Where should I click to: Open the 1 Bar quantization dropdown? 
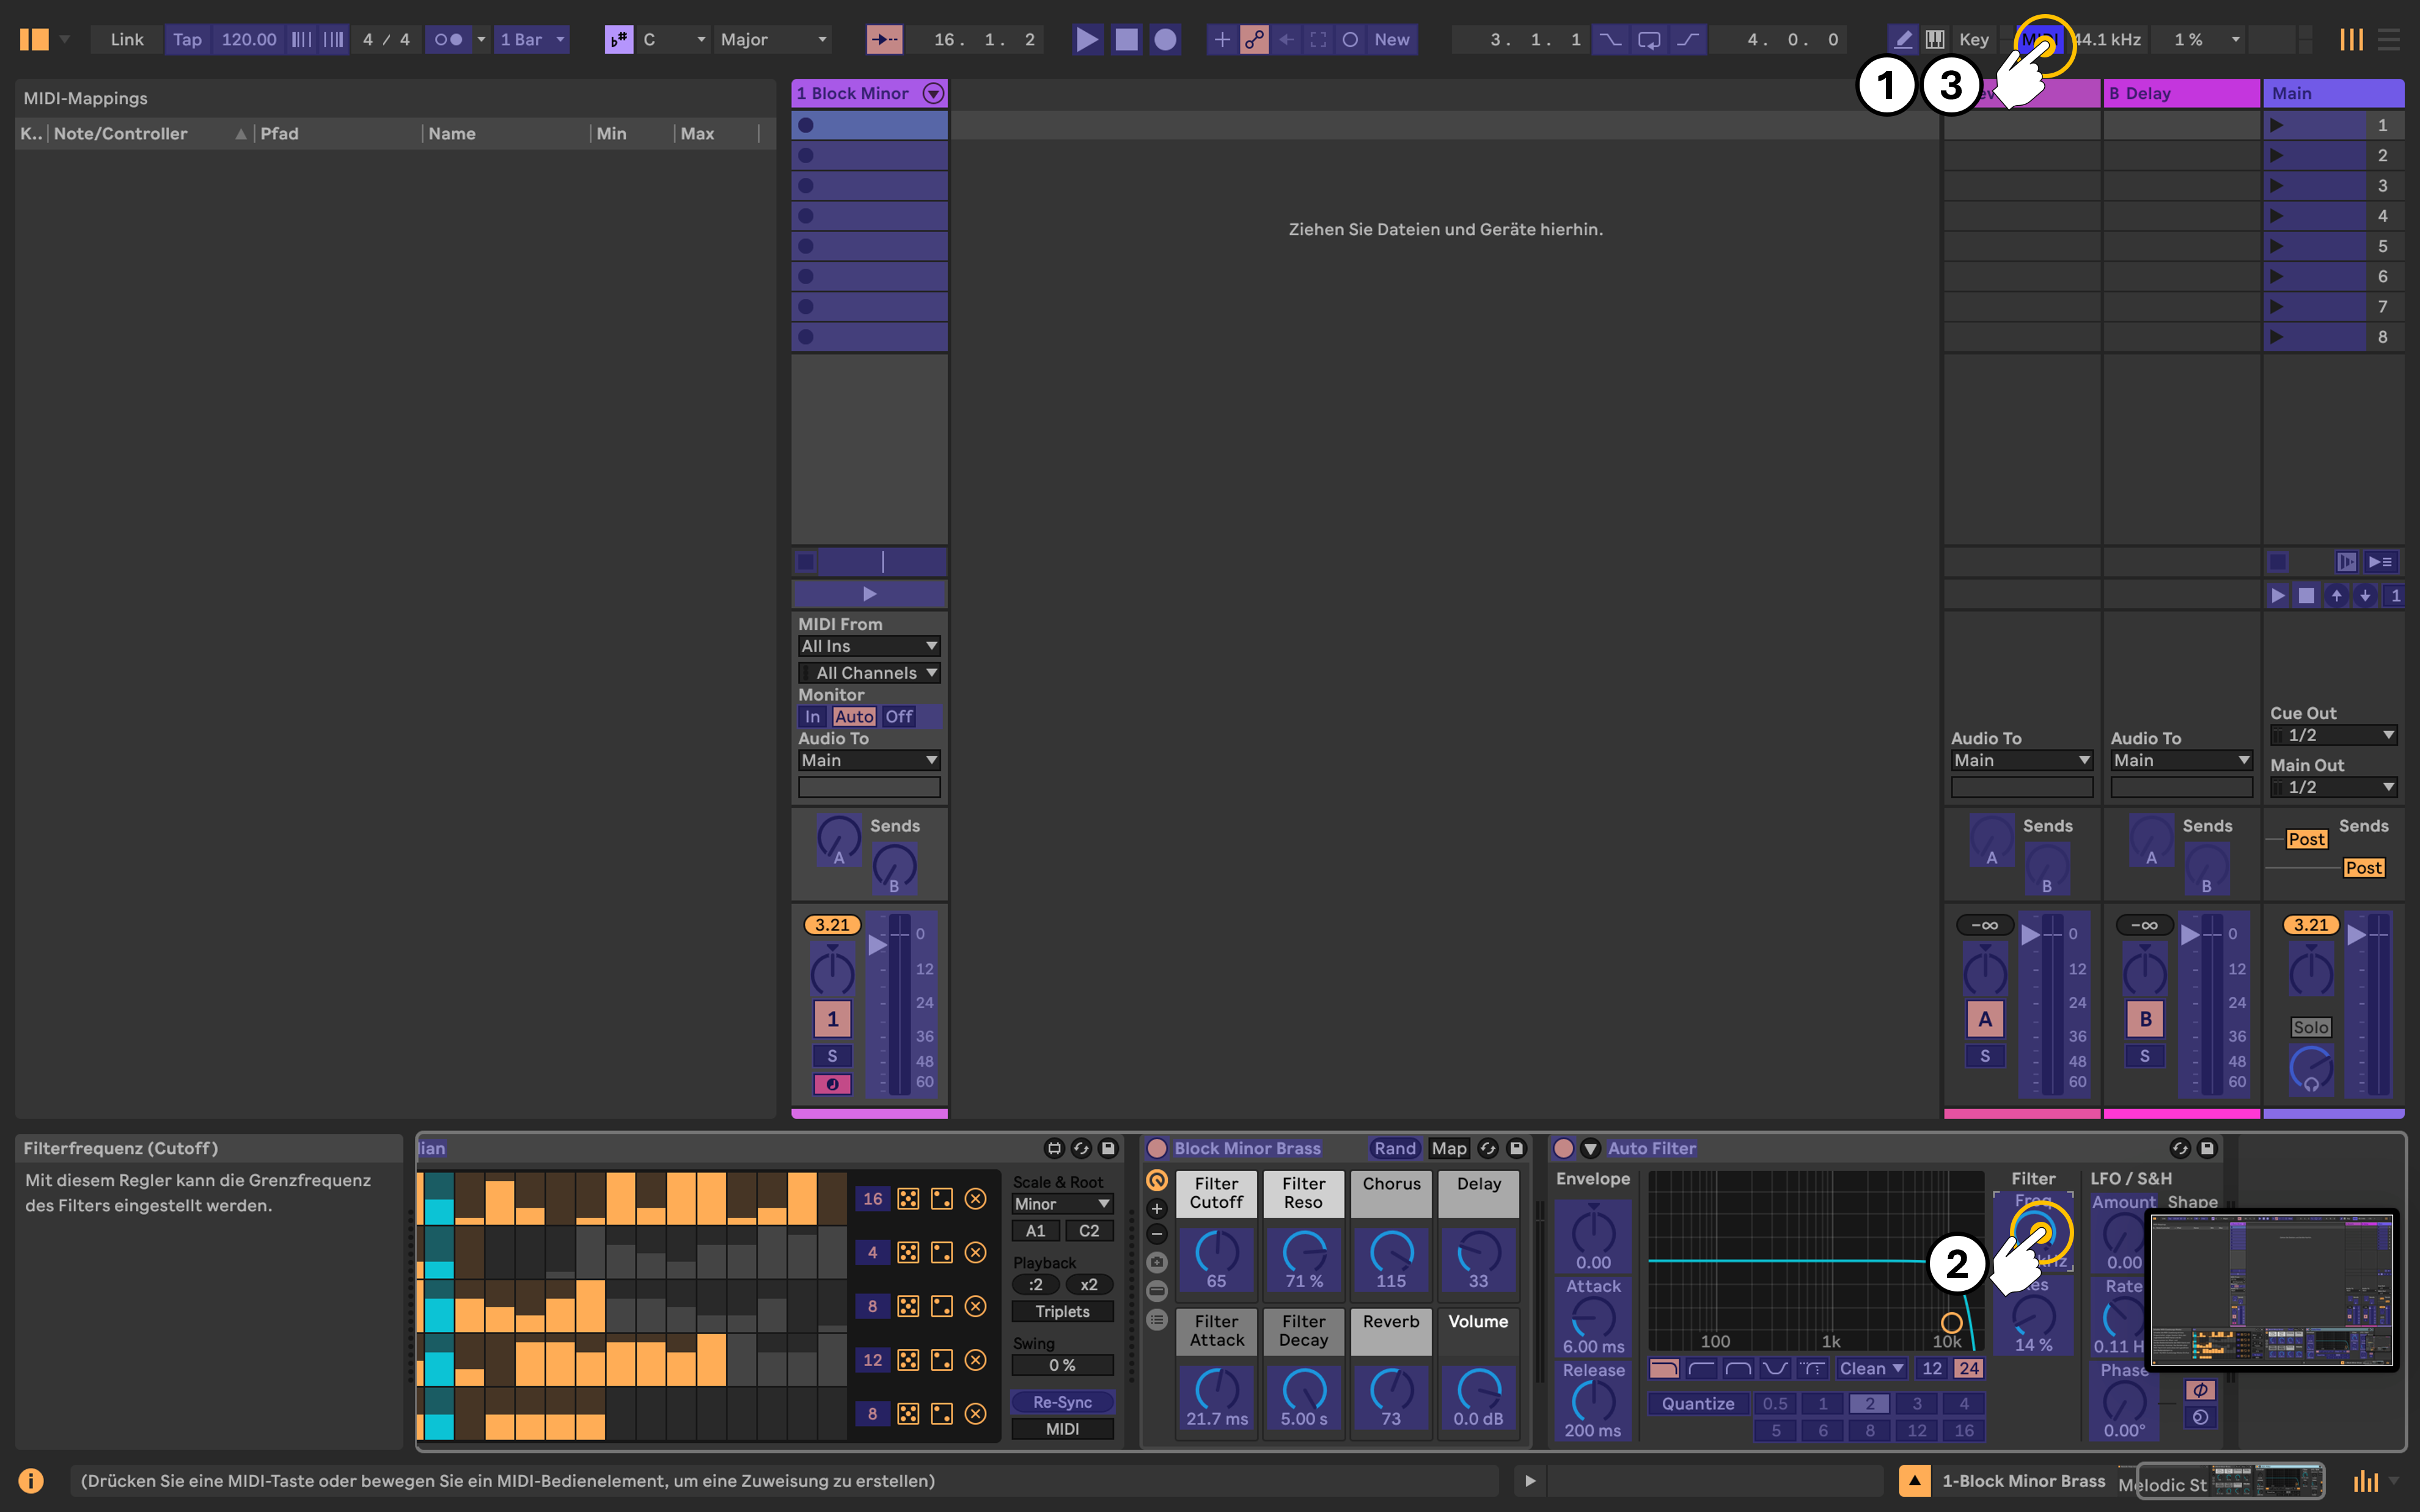pos(533,40)
